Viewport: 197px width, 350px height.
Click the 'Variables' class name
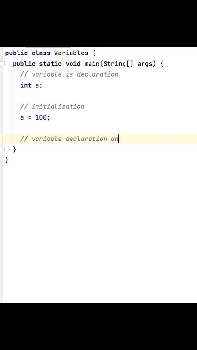pos(71,53)
